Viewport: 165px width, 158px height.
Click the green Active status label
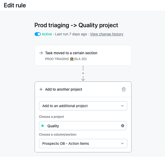coord(47,34)
